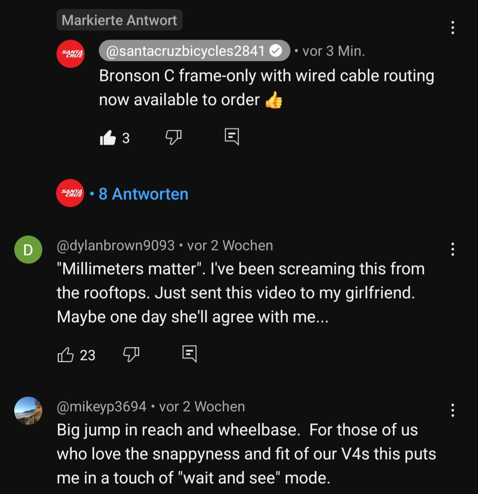Click the Markierte Antwort label
The height and width of the screenshot is (494, 478).
[119, 20]
